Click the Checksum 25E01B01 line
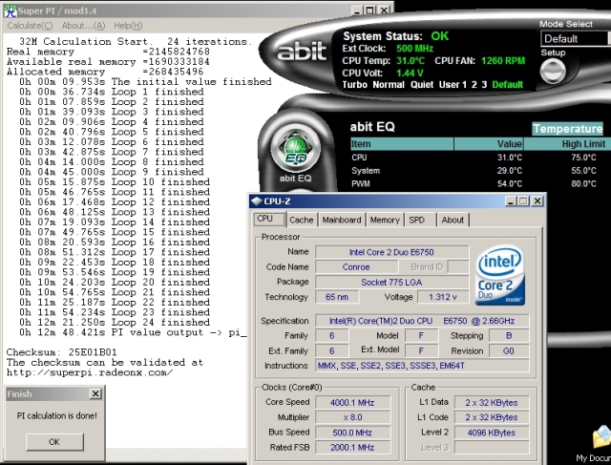Screen dimensions: 611x465 coord(61,352)
